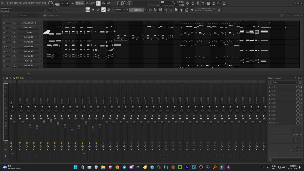The height and width of the screenshot is (171, 304).
Task: Click the 115.000 tempo field
Action: point(80,3)
